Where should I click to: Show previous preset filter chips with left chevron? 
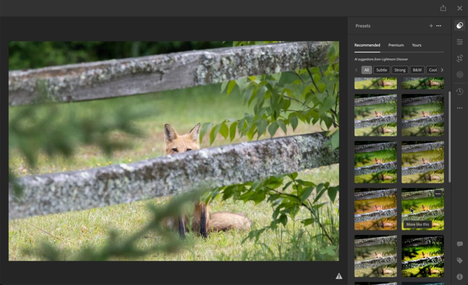coord(356,70)
